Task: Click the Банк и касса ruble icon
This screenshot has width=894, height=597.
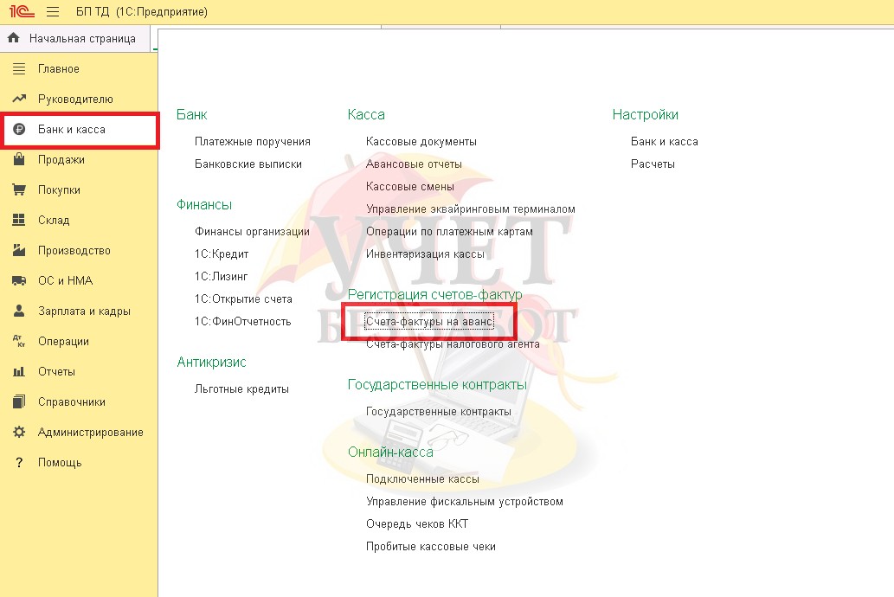Action: tap(19, 130)
